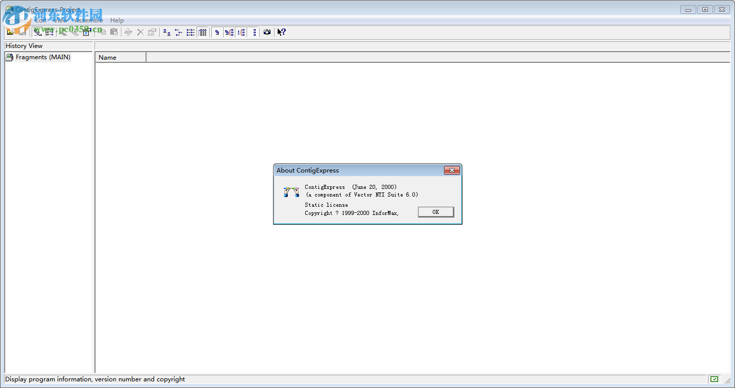Click 'ContigExpress (June 20, 2000)' text
Image resolution: width=735 pixels, height=388 pixels.
351,187
